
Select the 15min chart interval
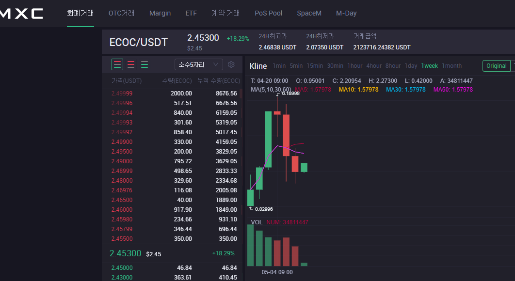[315, 66]
